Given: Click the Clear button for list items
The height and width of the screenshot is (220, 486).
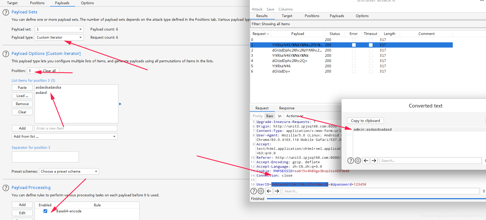Looking at the screenshot, I should pyautogui.click(x=22, y=112).
